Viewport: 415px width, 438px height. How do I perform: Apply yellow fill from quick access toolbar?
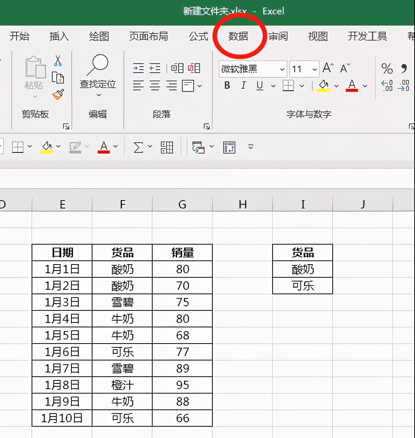tap(47, 147)
